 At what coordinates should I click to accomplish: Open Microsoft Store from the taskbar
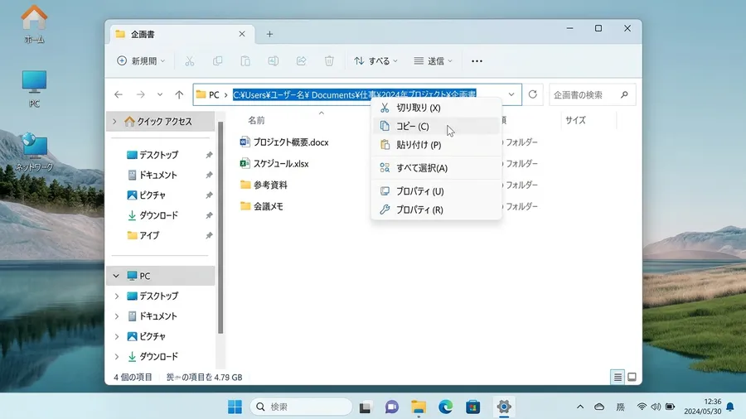(473, 407)
